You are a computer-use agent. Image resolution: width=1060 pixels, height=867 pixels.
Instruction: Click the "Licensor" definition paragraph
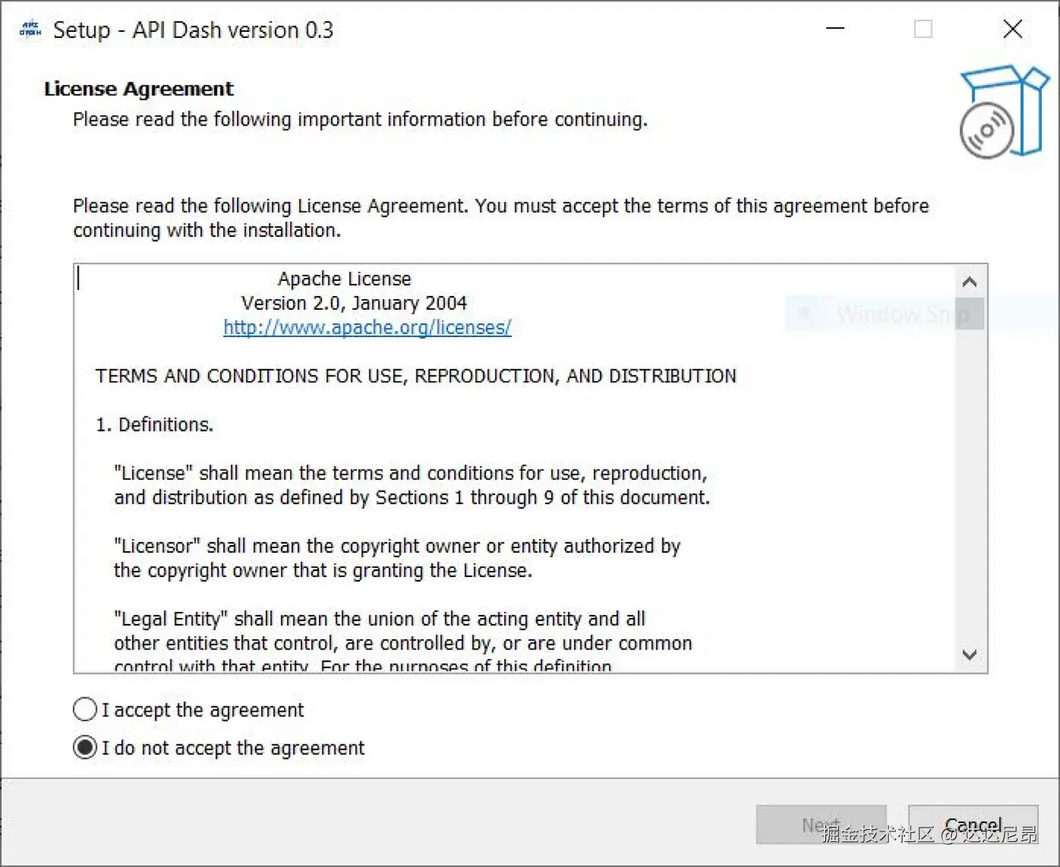[x=397, y=558]
